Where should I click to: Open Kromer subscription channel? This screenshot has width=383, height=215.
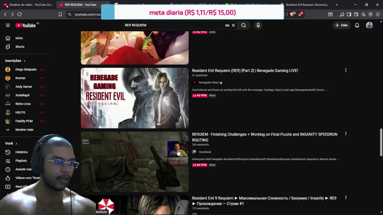point(25,78)
